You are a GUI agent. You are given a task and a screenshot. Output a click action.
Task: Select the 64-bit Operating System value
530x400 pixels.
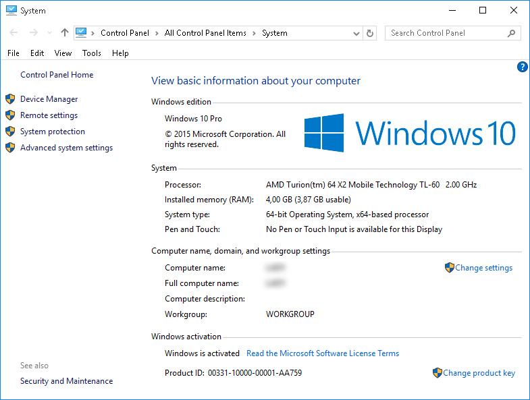coord(347,215)
